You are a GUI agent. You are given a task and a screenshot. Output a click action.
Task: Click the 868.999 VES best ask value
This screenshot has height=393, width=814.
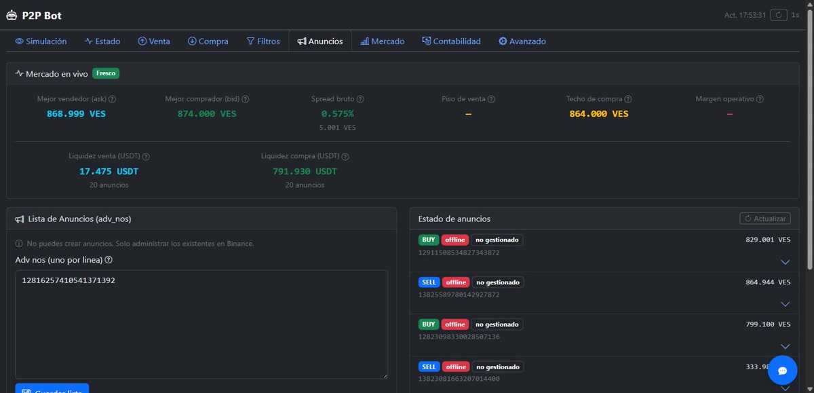[76, 114]
